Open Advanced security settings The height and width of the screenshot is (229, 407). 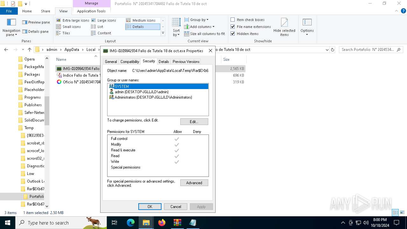pyautogui.click(x=194, y=183)
